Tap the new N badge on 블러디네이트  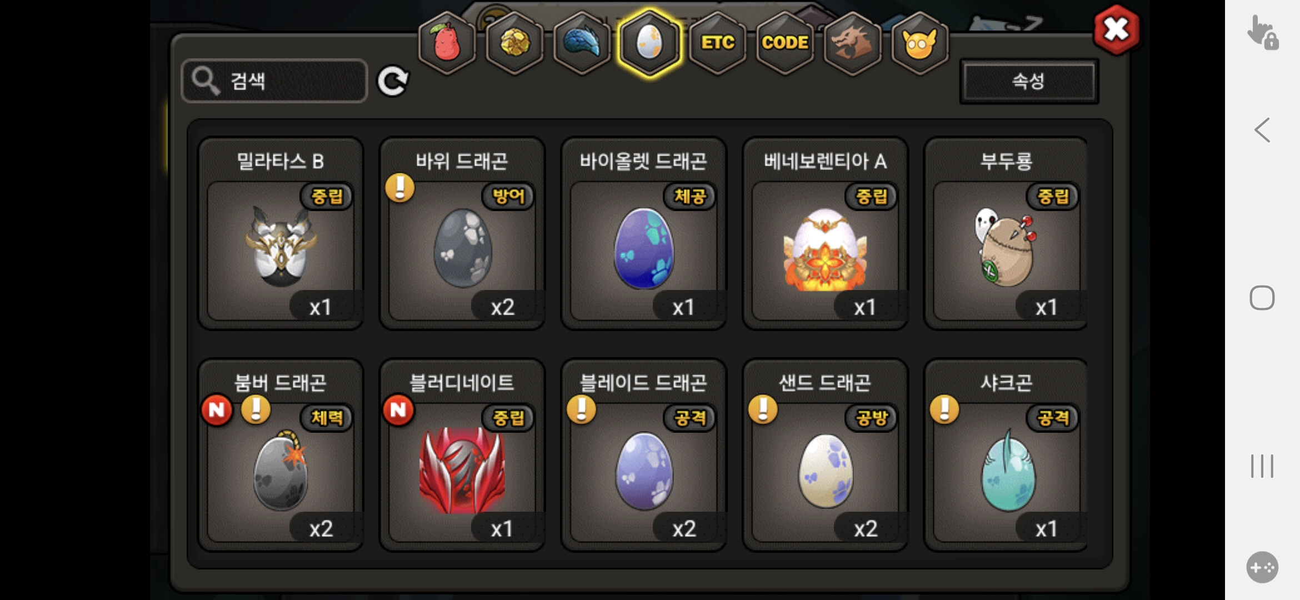(398, 410)
